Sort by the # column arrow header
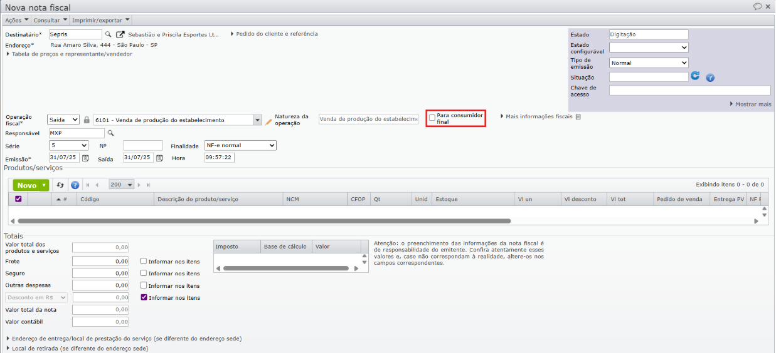Image resolution: width=776 pixels, height=353 pixels. (61, 199)
